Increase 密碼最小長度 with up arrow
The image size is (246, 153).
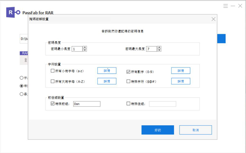click(85, 47)
